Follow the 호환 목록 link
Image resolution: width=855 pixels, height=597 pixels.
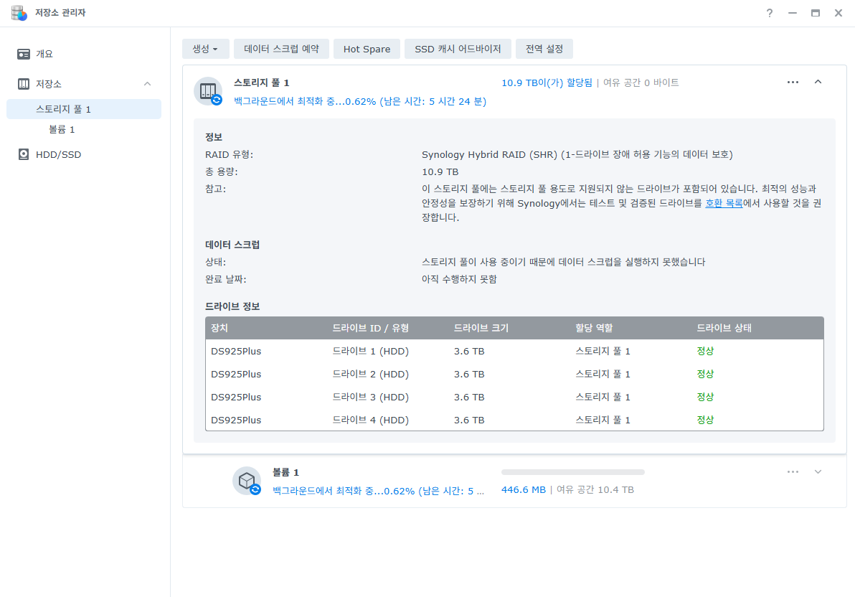(724, 203)
